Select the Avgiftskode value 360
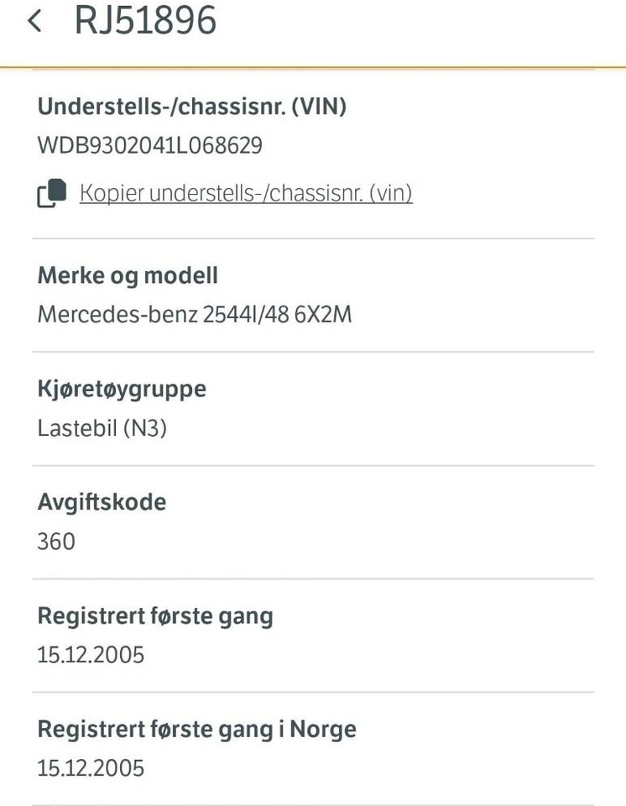Screen dimensions: 626x806 (x=56, y=542)
